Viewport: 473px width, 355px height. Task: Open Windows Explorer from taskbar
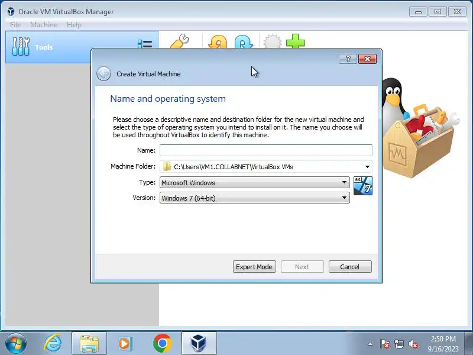click(x=89, y=344)
